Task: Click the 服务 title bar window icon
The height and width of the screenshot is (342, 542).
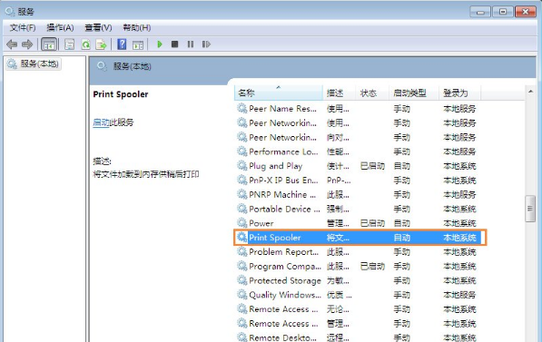Action: coord(9,12)
